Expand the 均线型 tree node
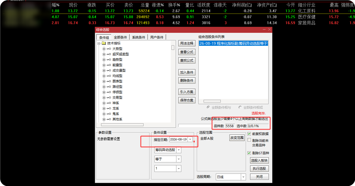Image resolution: width=355 pixels, height=186 pixels. click(x=104, y=76)
